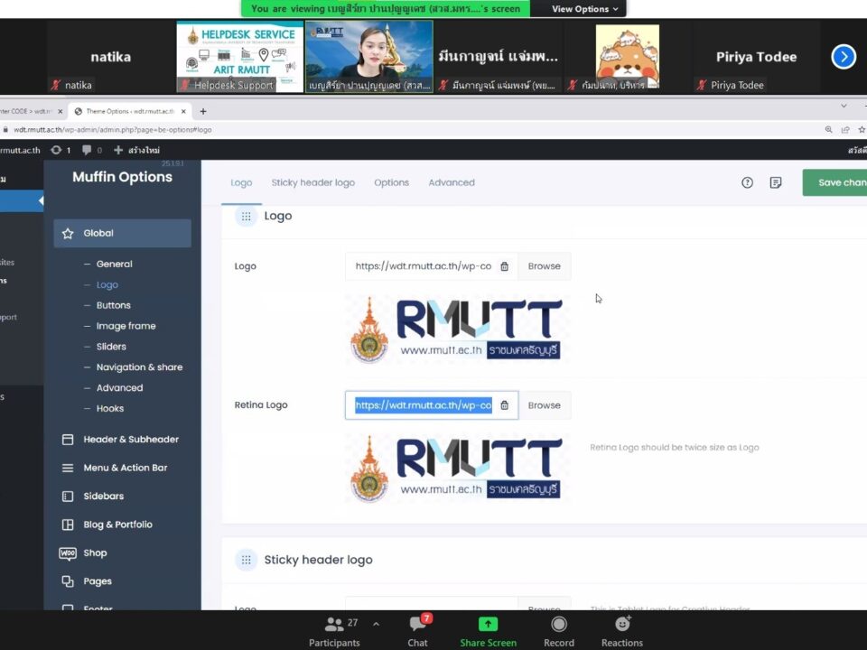The width and height of the screenshot is (867, 650).
Task: Open the browser tab list chevron
Action: tap(844, 106)
